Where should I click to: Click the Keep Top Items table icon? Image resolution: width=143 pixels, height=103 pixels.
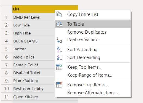coord(59,67)
